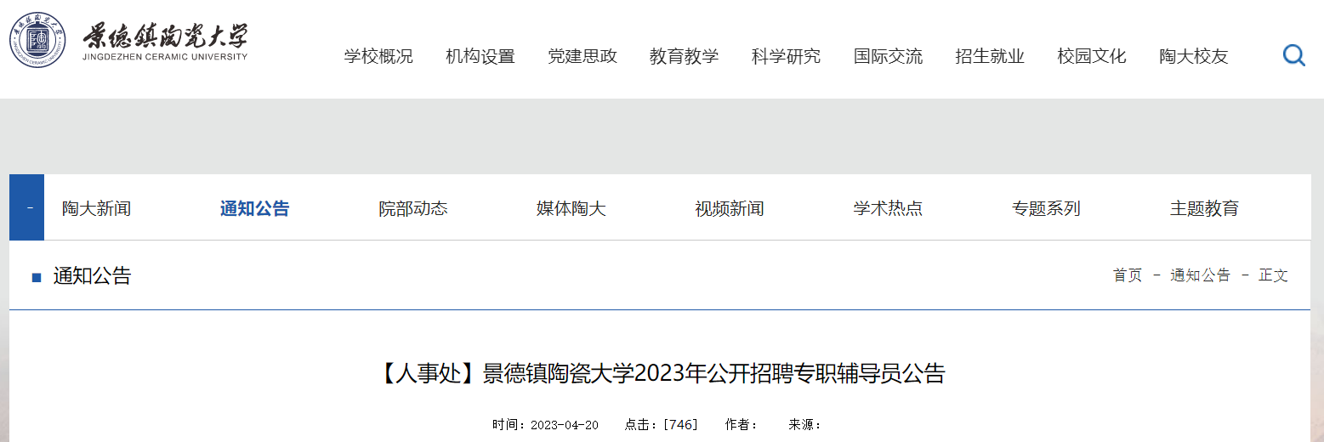Open 机构设置 in the main menu
The height and width of the screenshot is (442, 1324).
(x=480, y=56)
